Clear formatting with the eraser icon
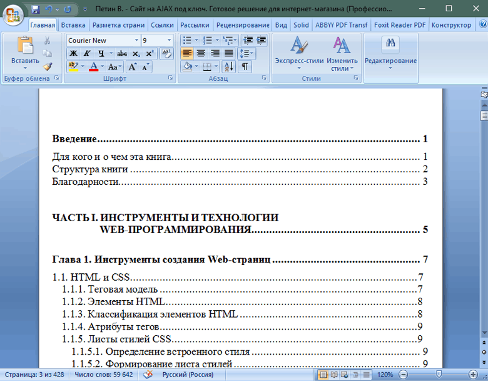The image size is (488, 381). pos(166,53)
